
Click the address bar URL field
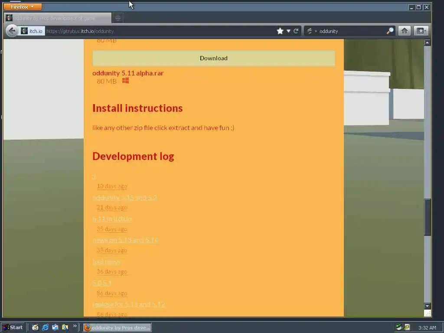(160, 31)
